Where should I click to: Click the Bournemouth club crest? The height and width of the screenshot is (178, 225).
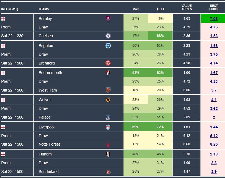point(108,73)
